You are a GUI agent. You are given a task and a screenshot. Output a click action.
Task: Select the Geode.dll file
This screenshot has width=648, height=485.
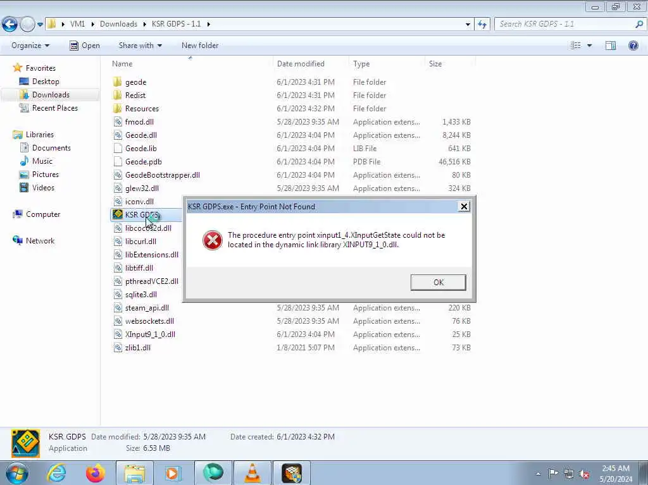(141, 135)
